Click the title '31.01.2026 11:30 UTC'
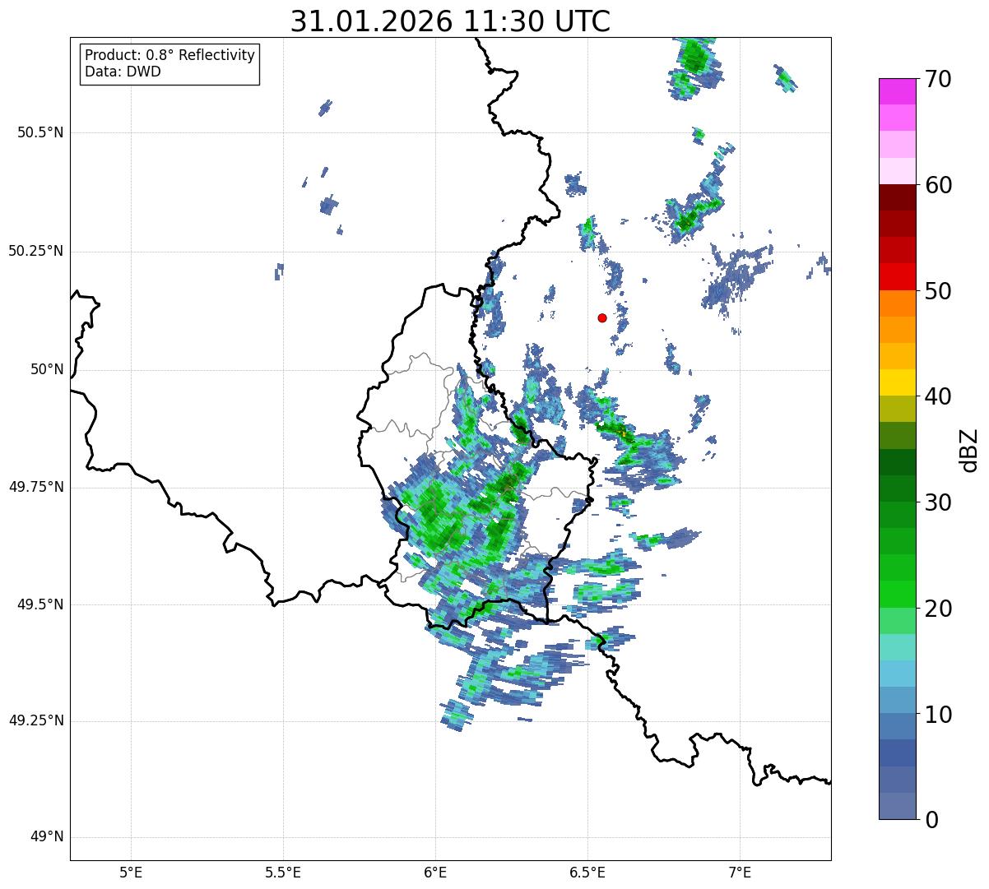 coord(450,21)
